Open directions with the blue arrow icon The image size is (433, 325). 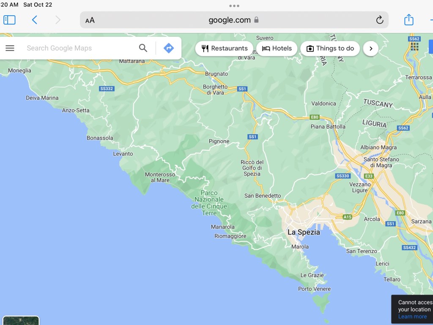169,48
